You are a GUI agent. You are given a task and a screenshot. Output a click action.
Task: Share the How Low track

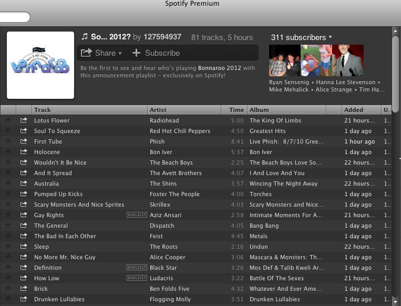[24, 278]
